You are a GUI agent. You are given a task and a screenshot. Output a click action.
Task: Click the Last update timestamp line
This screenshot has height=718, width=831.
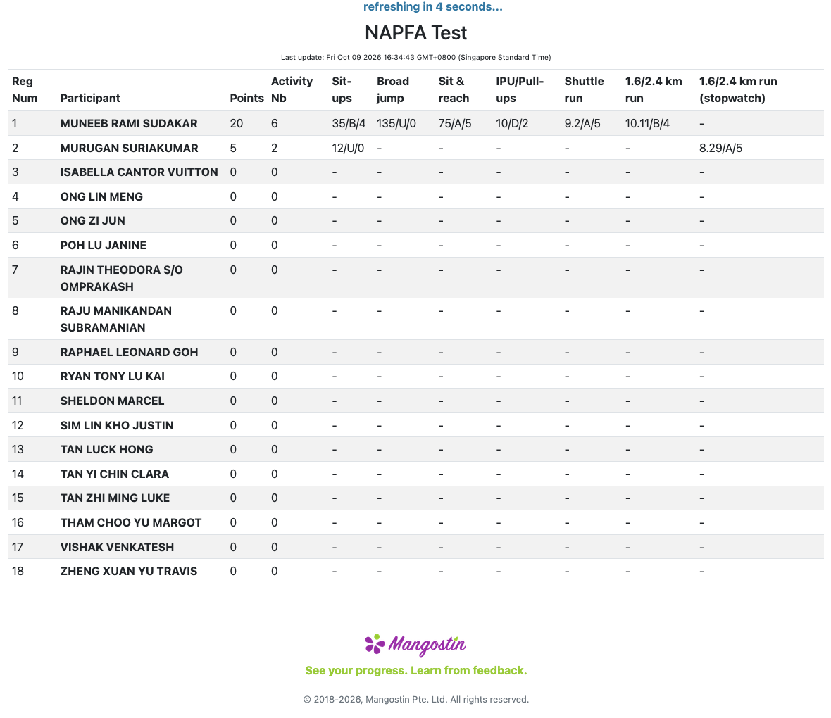click(416, 57)
